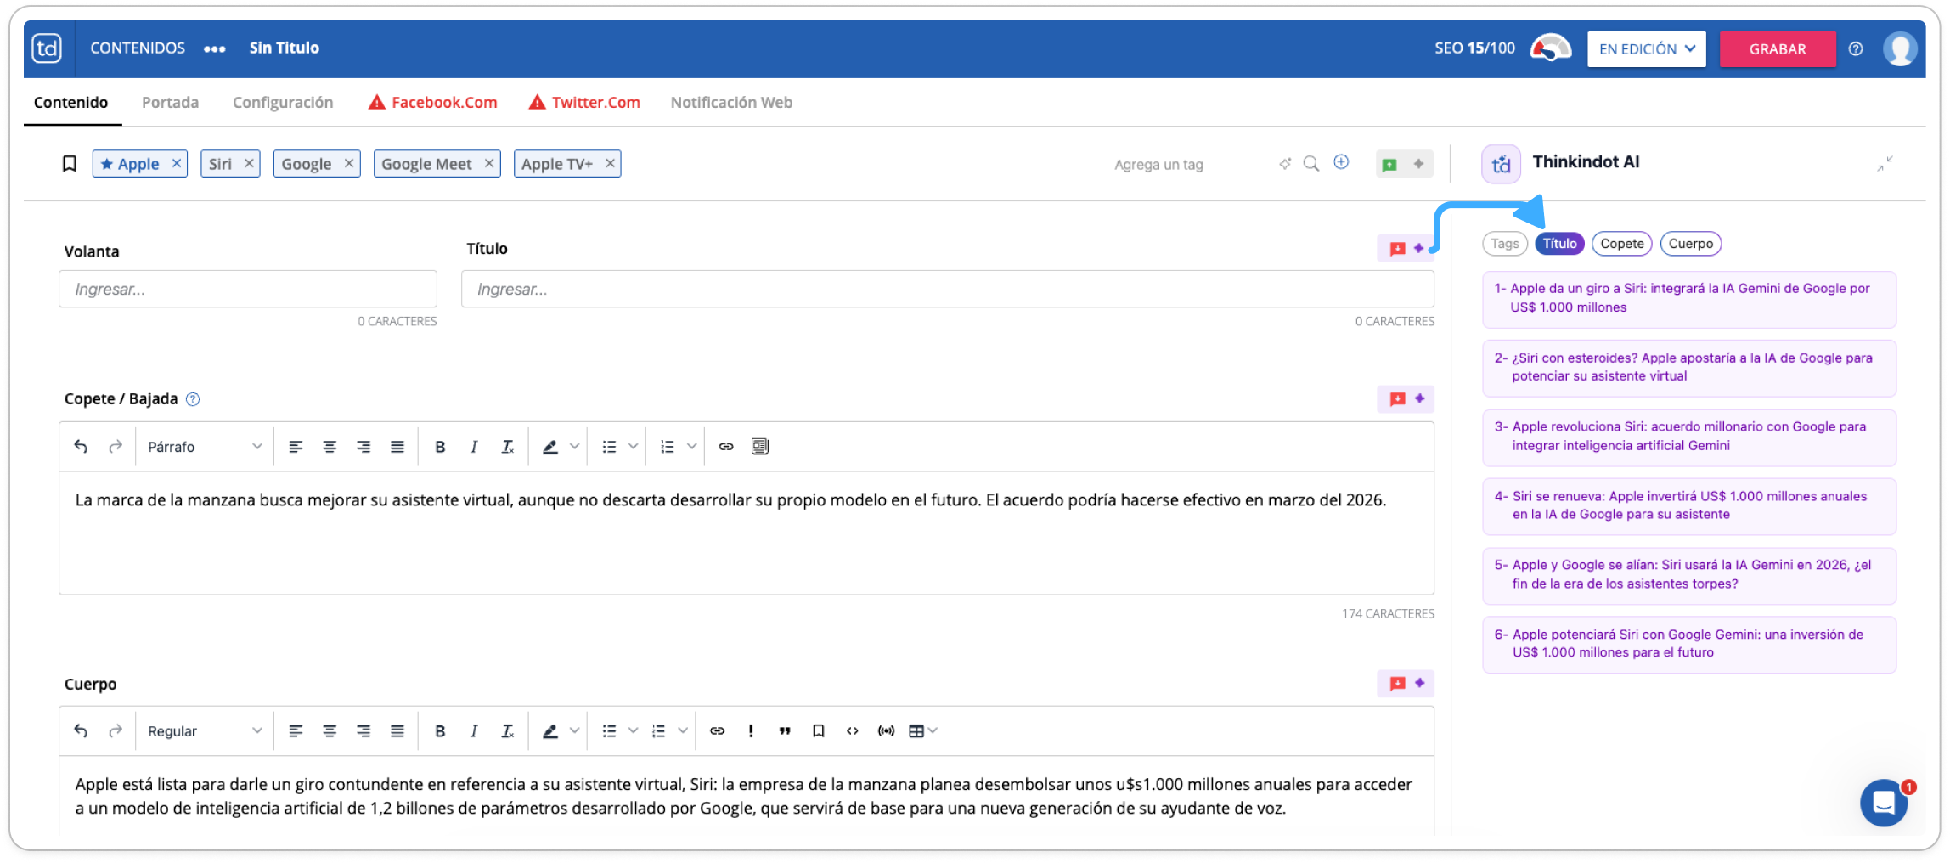Screen dimensions: 1950x863
Task: Align left in the Copete toolbar
Action: pos(296,447)
